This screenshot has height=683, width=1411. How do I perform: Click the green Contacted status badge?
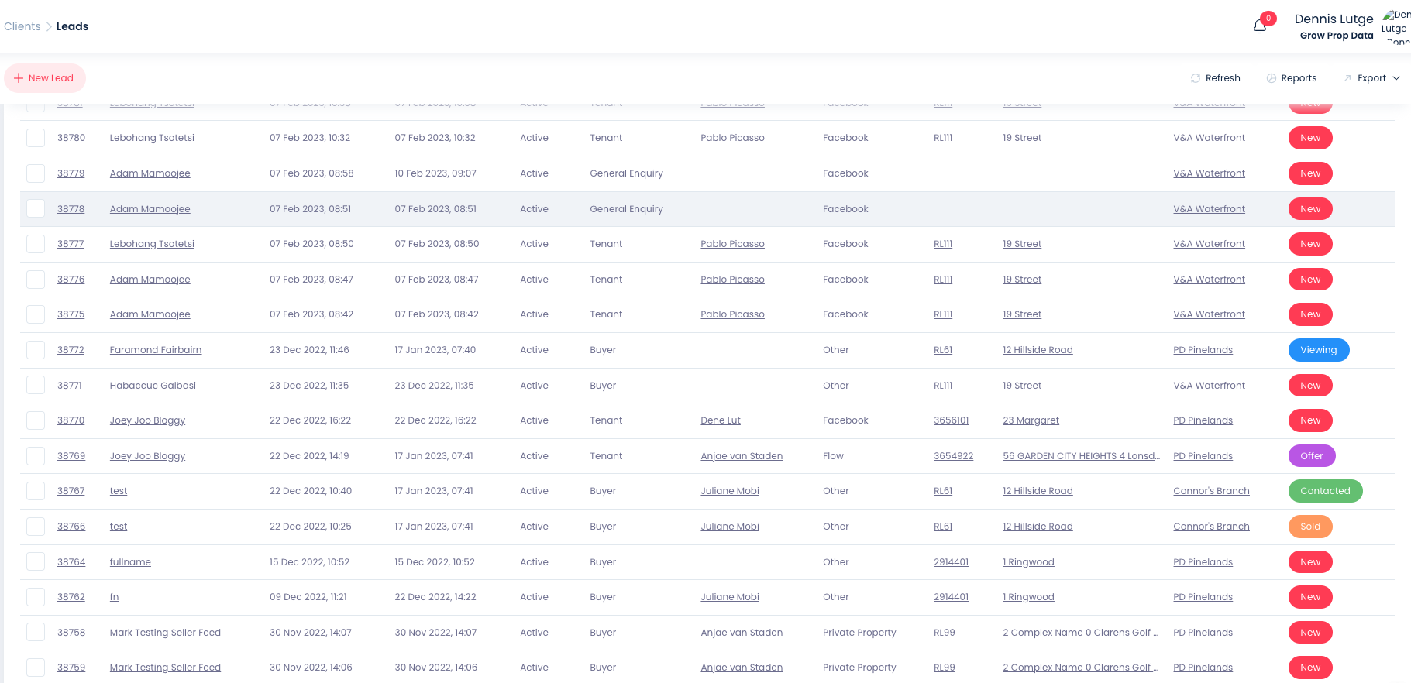1325,491
